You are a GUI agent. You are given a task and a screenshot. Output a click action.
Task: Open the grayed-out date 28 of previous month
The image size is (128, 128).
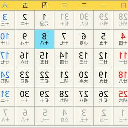[x=121, y=20]
